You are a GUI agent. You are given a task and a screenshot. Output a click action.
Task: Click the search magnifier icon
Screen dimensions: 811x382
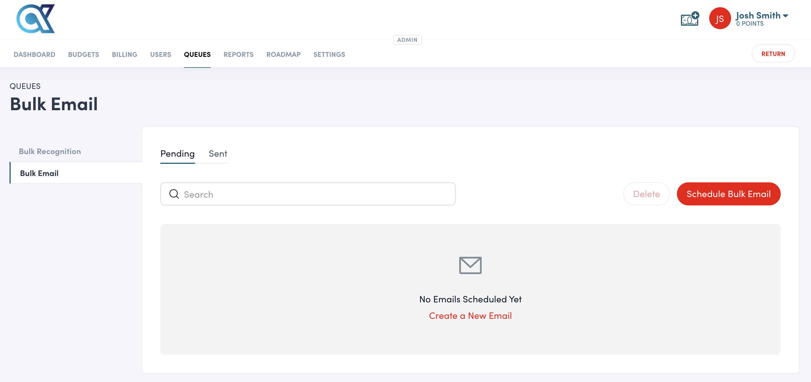pyautogui.click(x=174, y=194)
